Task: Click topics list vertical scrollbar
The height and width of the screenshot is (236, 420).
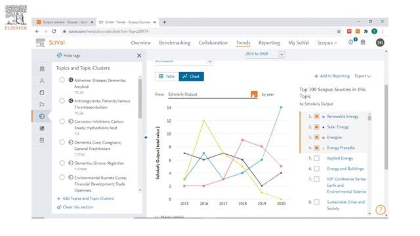Action: pos(140,98)
